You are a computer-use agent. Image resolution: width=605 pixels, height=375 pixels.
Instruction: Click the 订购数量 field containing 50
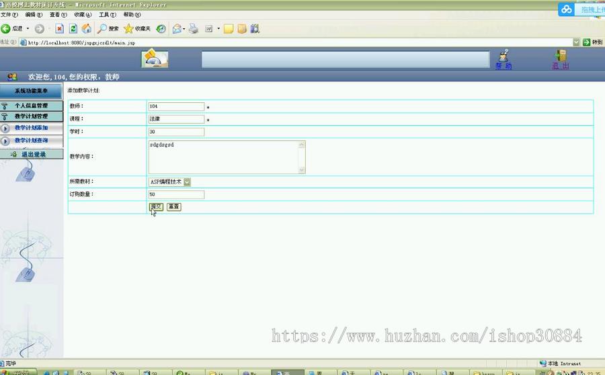(x=176, y=195)
